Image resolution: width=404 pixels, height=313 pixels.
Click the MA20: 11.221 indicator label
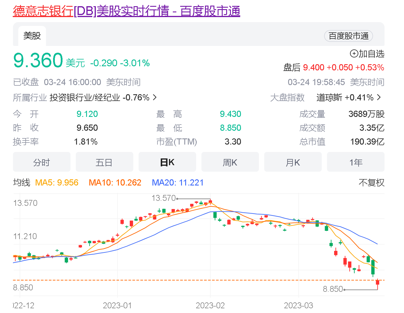(178, 183)
